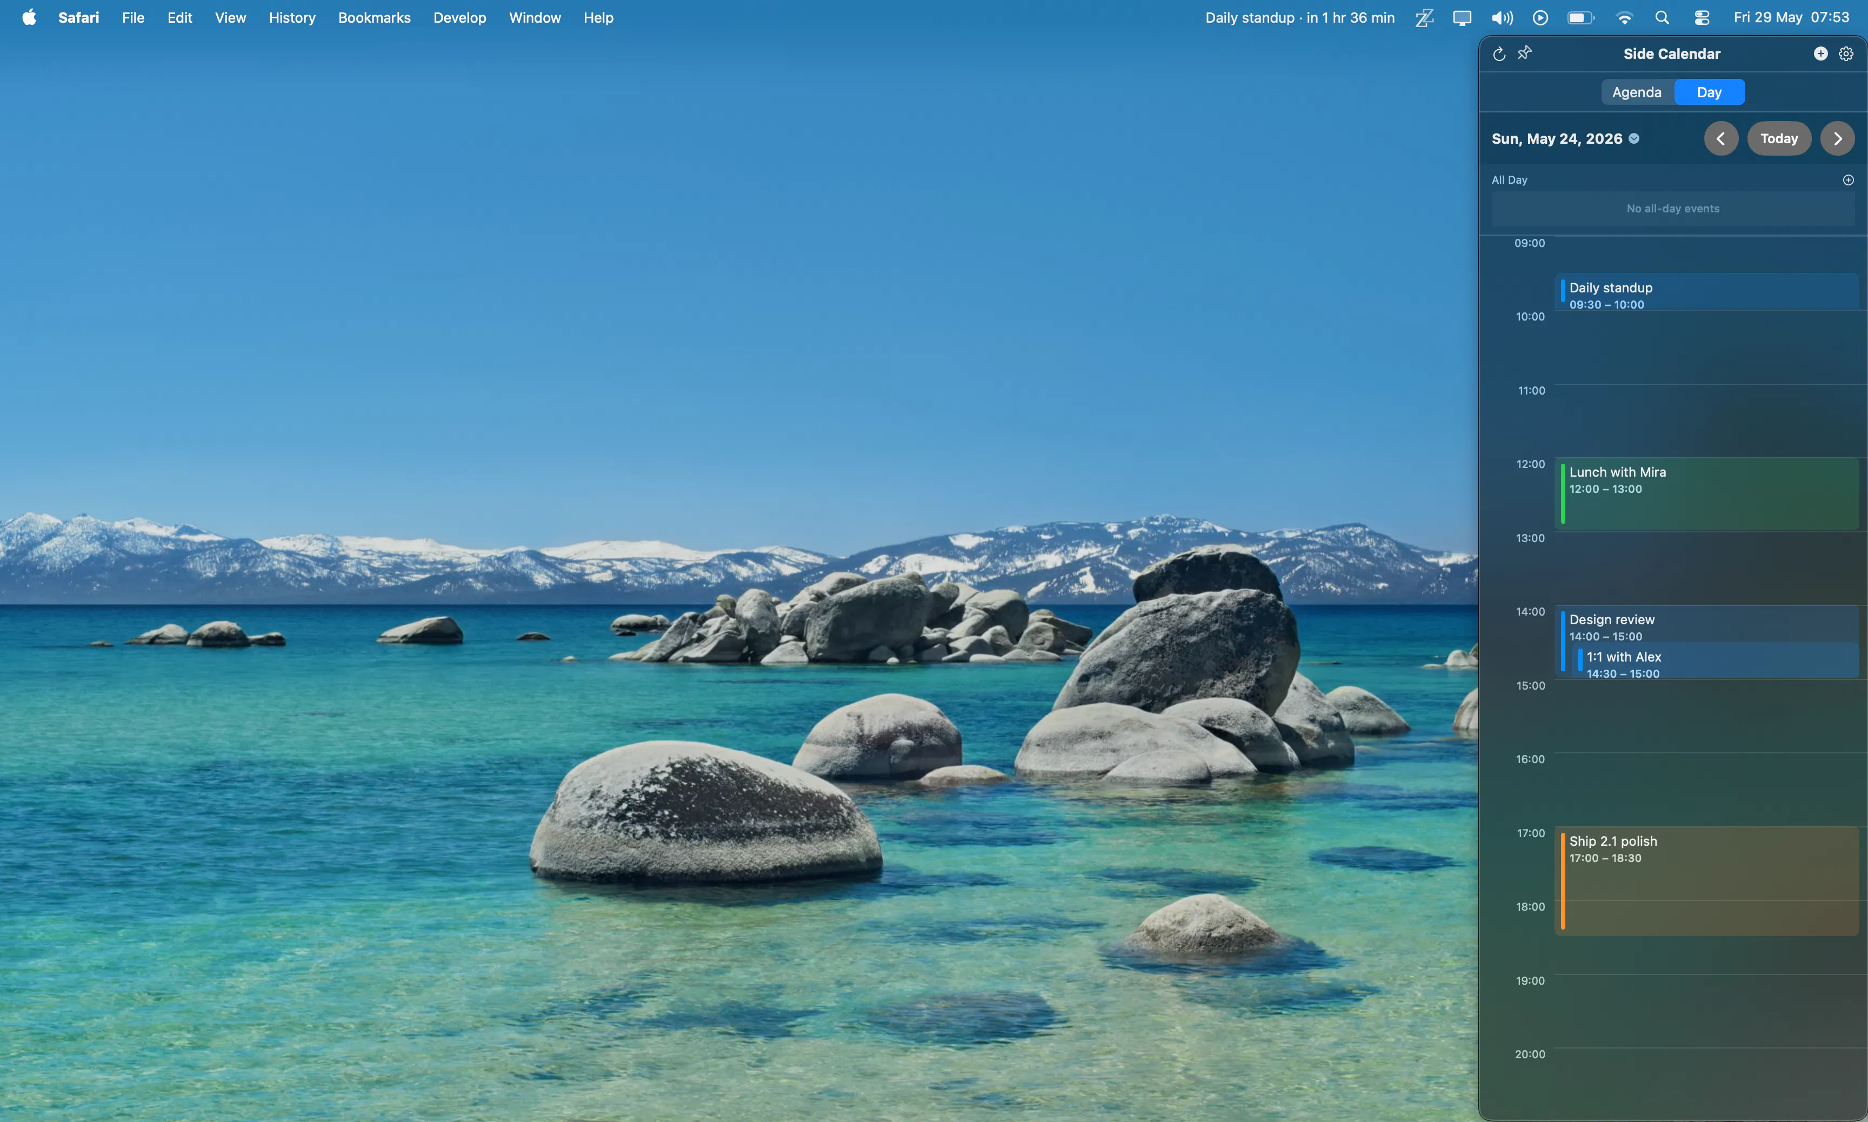The width and height of the screenshot is (1868, 1122).
Task: Open the Apple menu
Action: click(x=29, y=17)
